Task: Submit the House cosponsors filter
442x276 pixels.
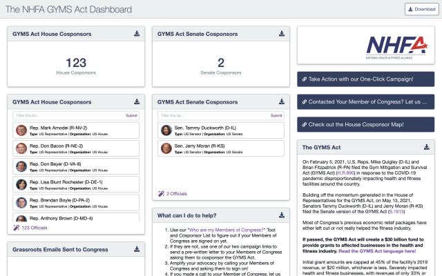Action: tap(131, 115)
